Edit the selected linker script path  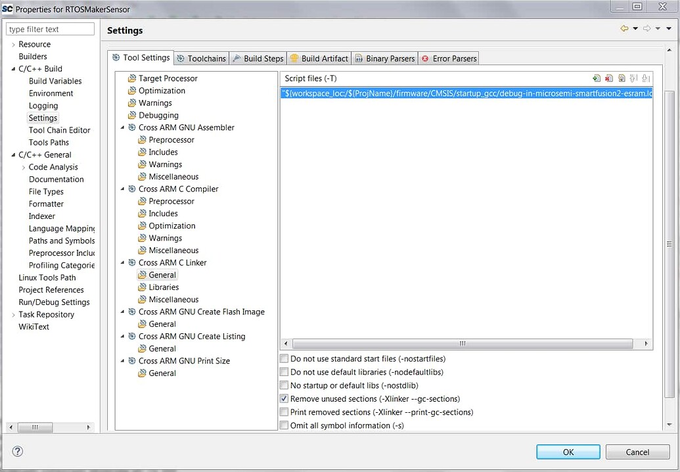click(620, 78)
